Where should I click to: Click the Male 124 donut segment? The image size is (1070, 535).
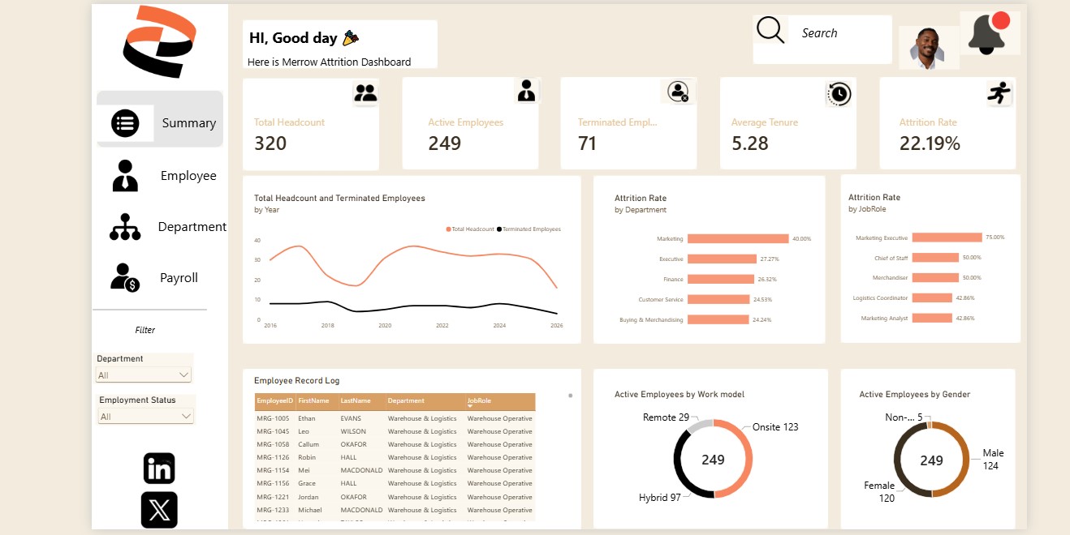tap(964, 458)
